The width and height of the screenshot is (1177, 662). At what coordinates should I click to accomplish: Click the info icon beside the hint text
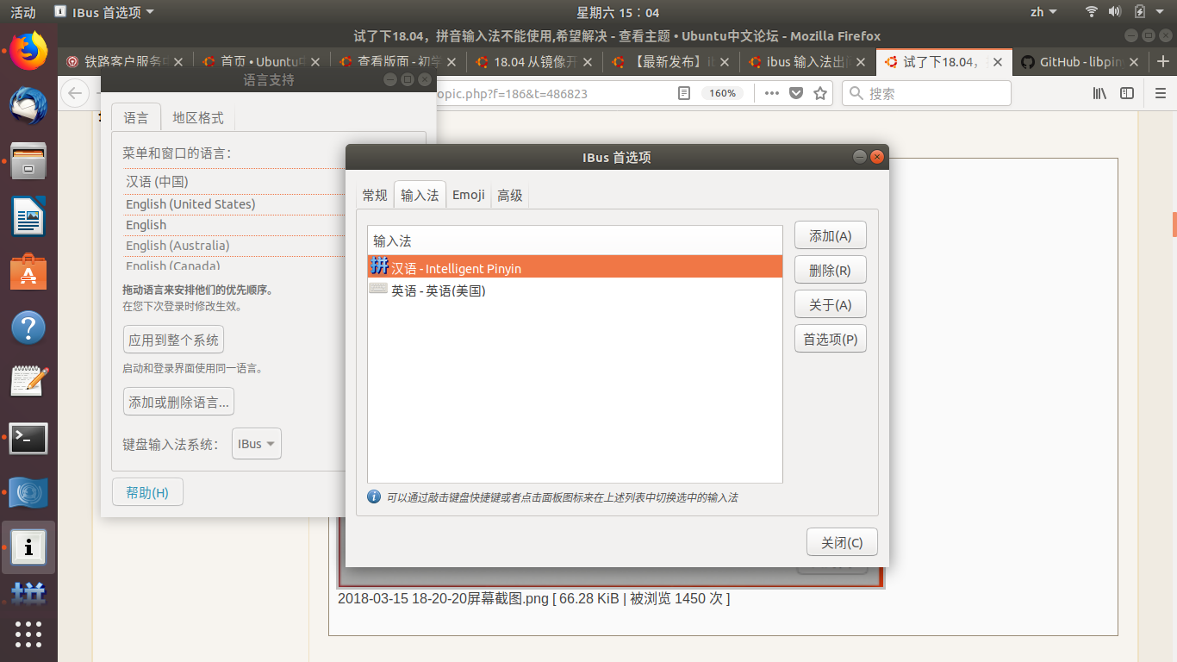pyautogui.click(x=374, y=497)
